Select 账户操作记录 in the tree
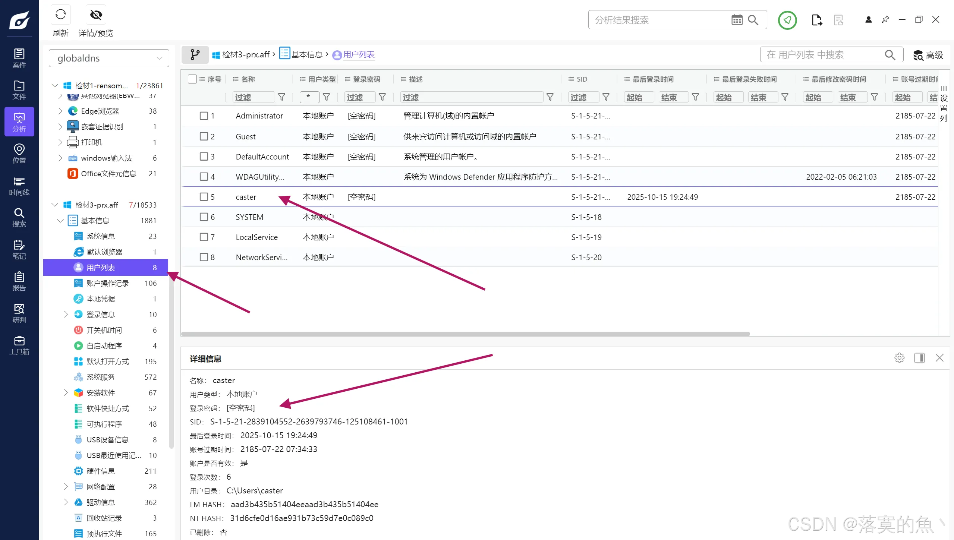Image resolution: width=954 pixels, height=540 pixels. pos(107,283)
